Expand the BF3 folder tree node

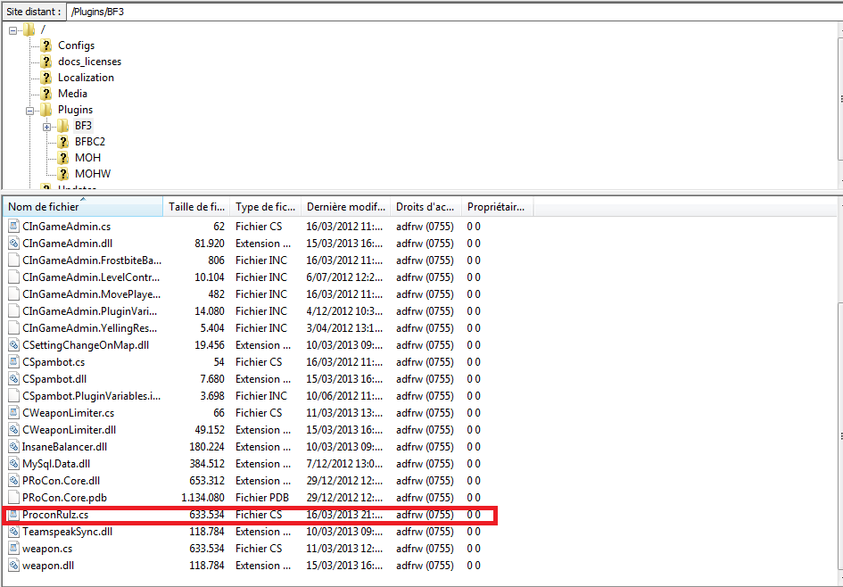click(x=46, y=127)
